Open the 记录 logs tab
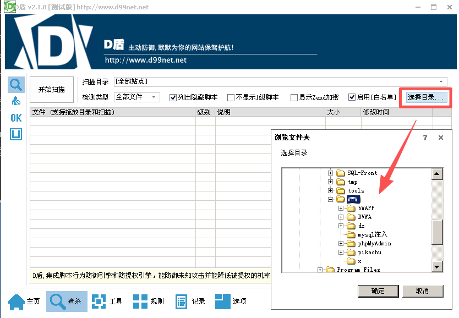 [x=190, y=301]
